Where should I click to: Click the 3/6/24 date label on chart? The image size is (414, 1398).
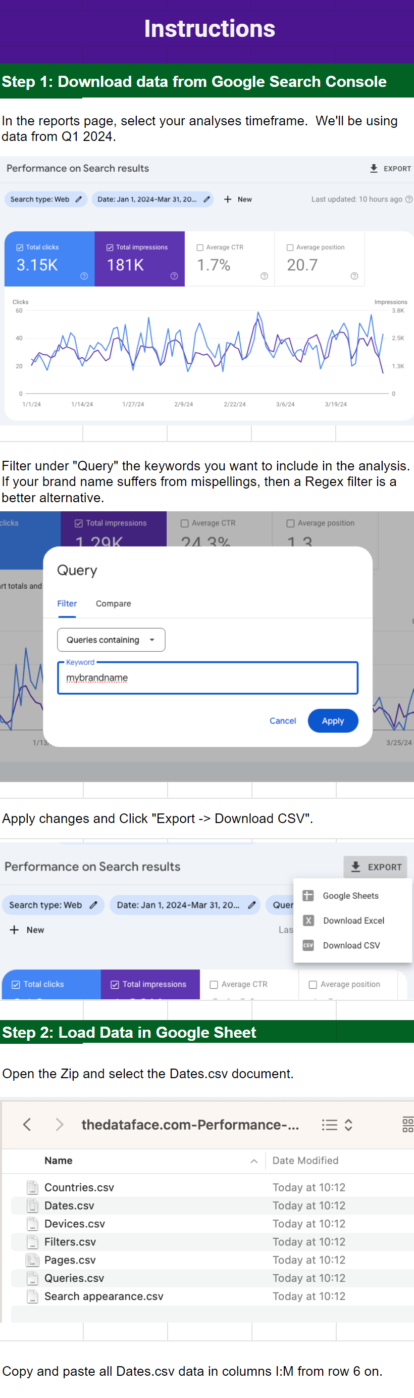pyautogui.click(x=285, y=404)
